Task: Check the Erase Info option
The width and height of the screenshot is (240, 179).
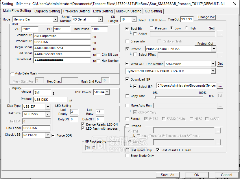Action: (x=127, y=41)
